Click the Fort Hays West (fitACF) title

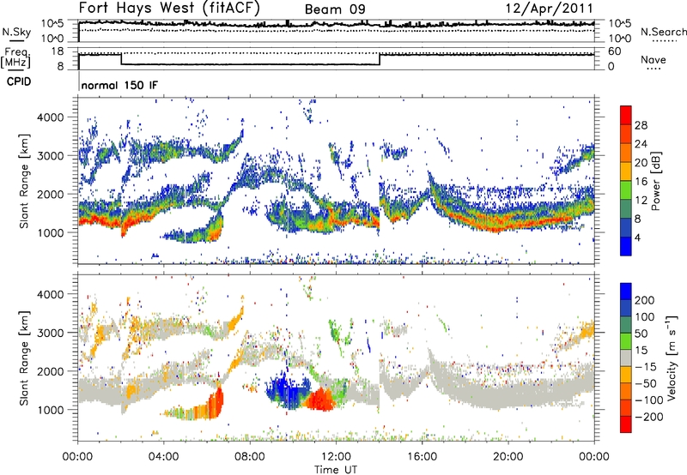click(x=169, y=8)
